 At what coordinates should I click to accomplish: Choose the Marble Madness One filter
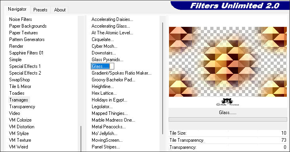[113, 120]
